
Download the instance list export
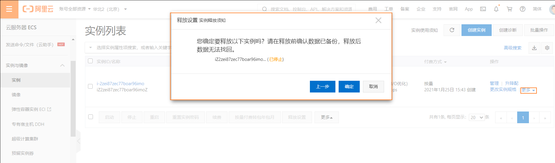(x=534, y=48)
